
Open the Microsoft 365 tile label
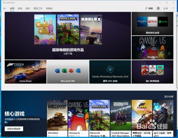(68, 81)
